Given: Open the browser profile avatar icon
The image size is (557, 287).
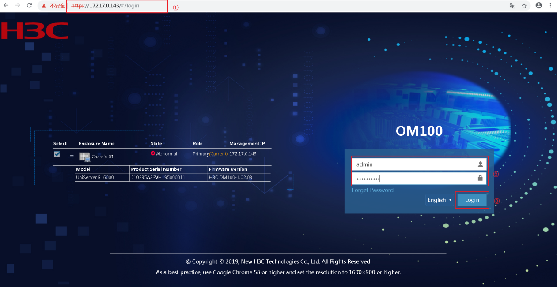Looking at the screenshot, I should (538, 5).
